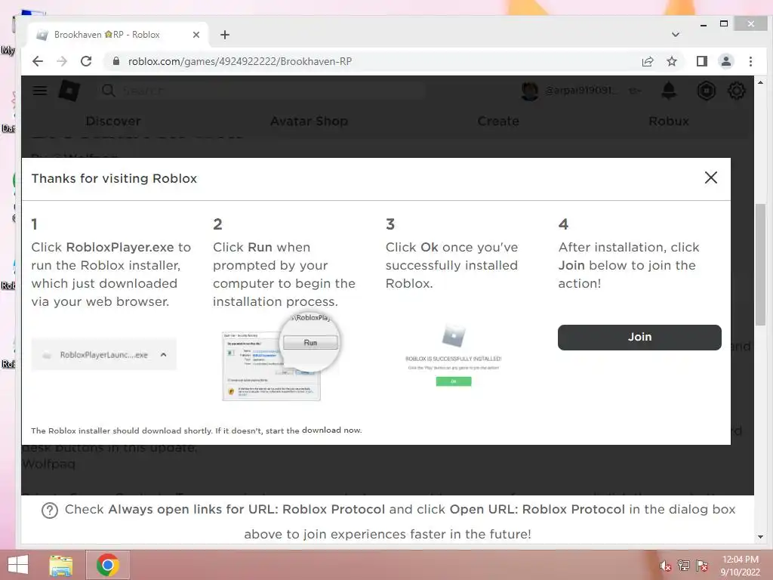Click the padlock site info icon
Screen dimensions: 773x580
tap(115, 61)
